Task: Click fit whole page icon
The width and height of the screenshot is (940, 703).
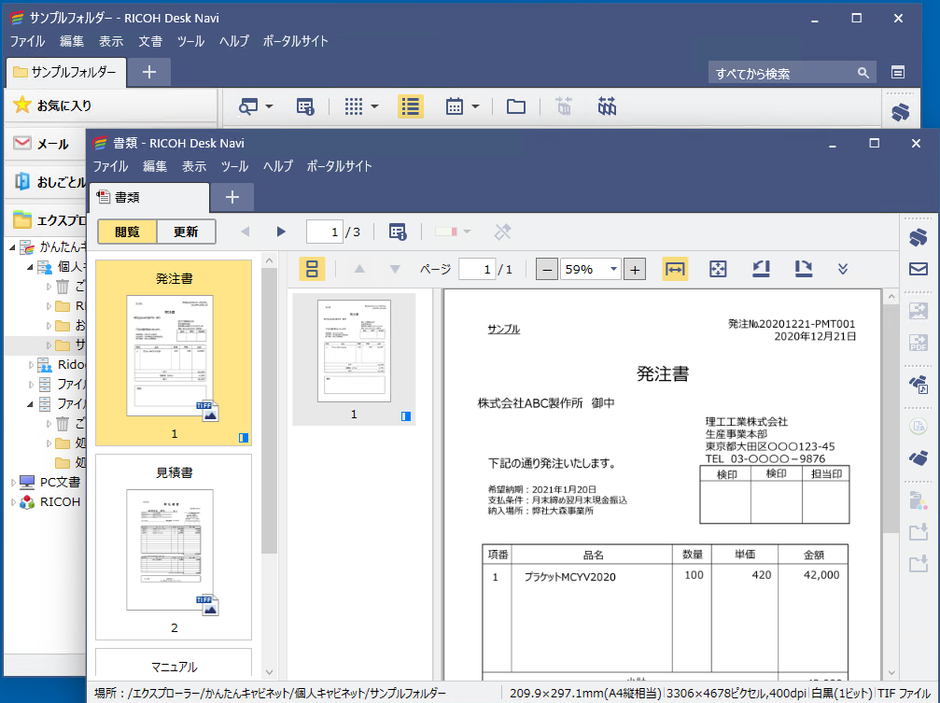Action: click(x=718, y=269)
